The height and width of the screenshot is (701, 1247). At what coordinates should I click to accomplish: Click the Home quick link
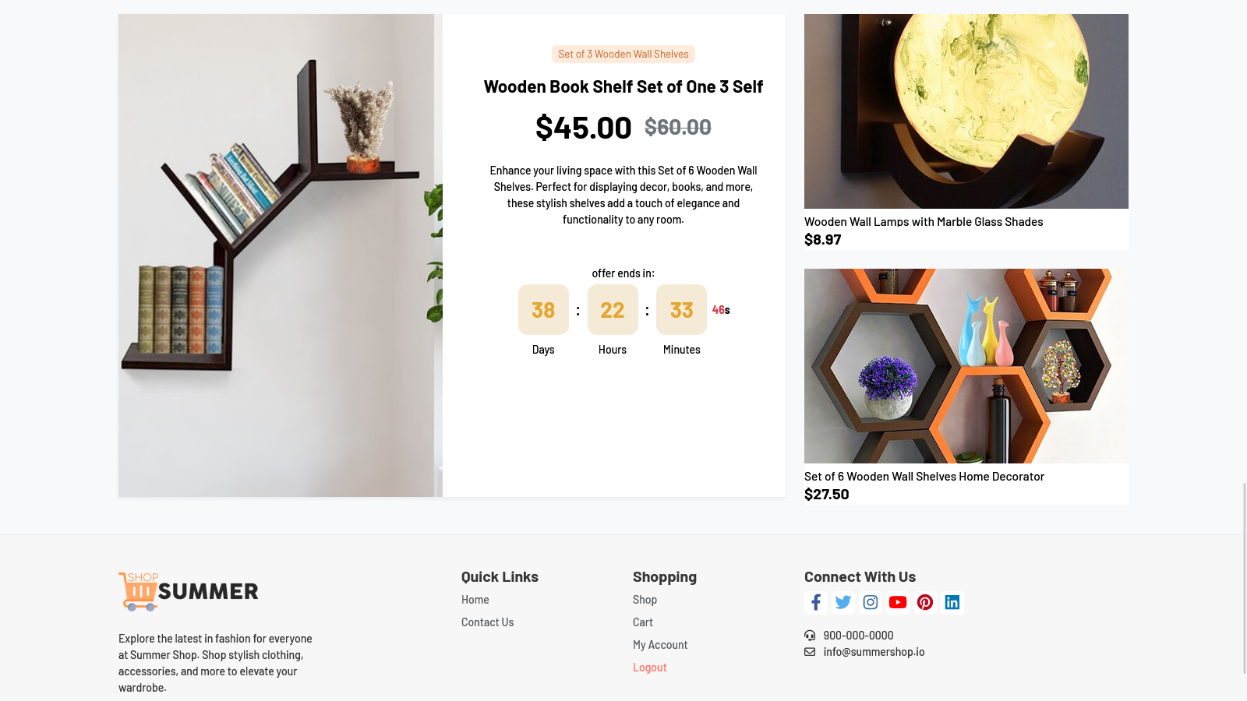click(475, 600)
